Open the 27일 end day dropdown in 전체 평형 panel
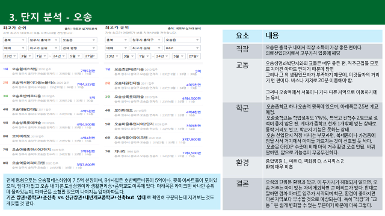This screenshot has height=216, width=385. pyautogui.click(x=90, y=56)
